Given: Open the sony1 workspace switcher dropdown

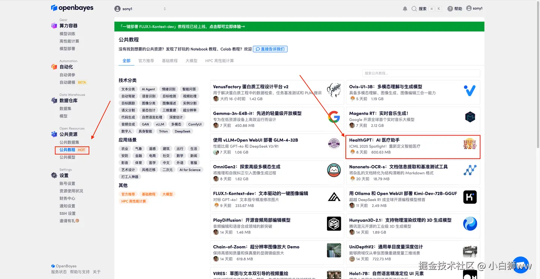Looking at the screenshot, I should [140, 9].
